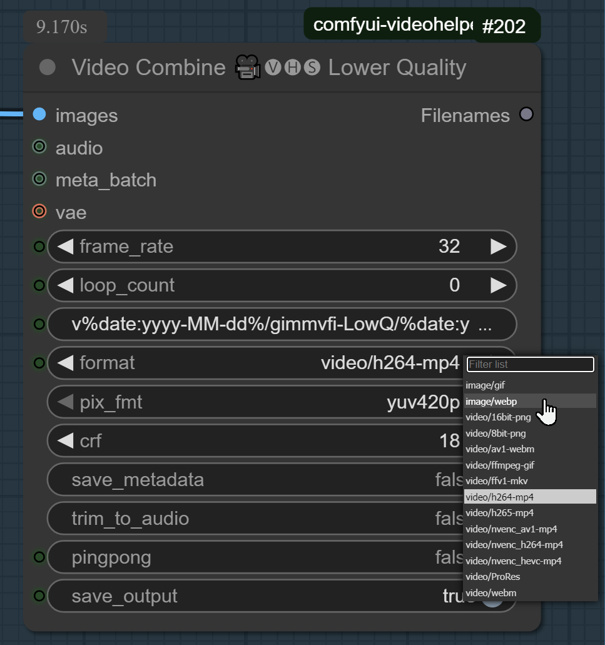Select video/webm from the format list

point(530,592)
